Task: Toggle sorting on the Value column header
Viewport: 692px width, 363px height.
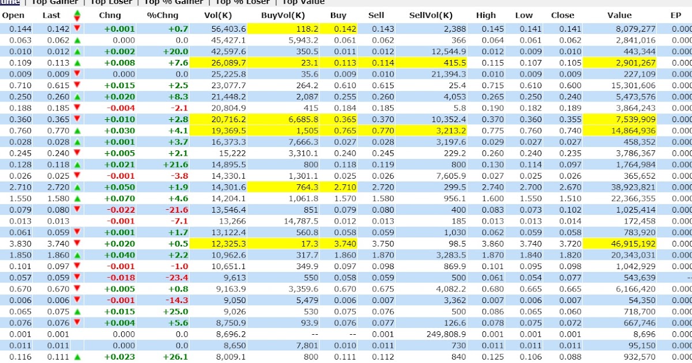Action: pyautogui.click(x=620, y=16)
